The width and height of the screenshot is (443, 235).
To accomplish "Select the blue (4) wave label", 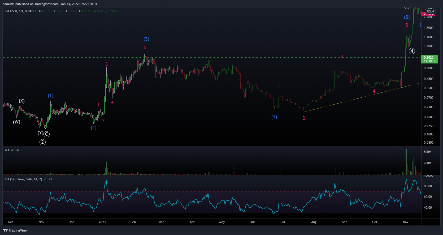I will pos(274,117).
